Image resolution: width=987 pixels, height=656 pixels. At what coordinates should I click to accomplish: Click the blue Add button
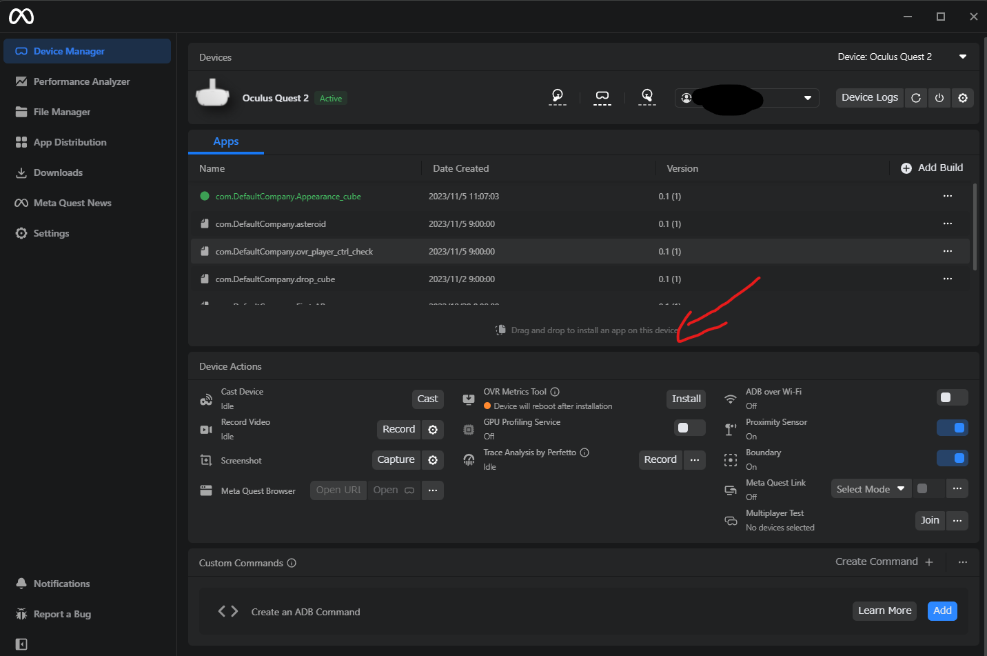point(942,610)
